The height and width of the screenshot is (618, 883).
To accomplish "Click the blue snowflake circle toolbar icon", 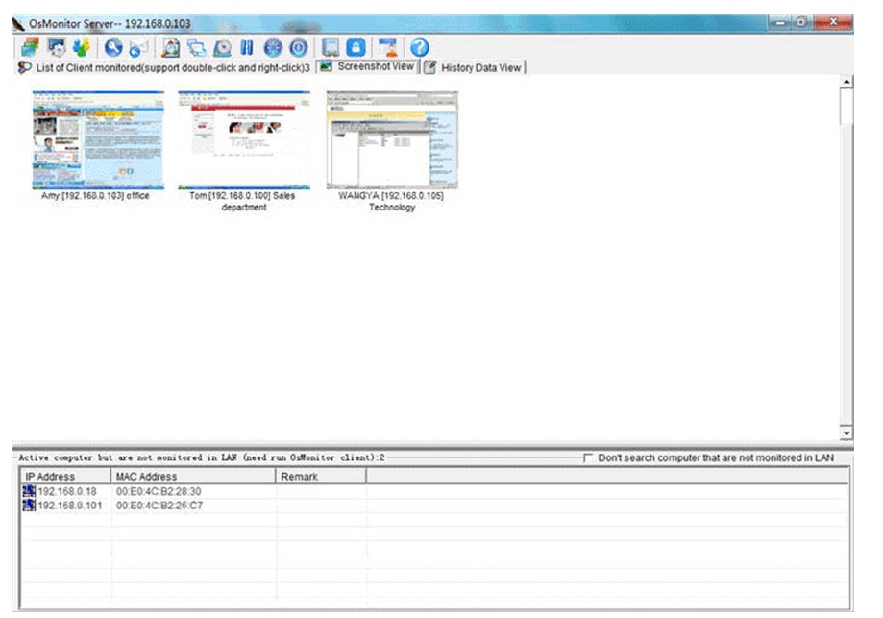I will (x=272, y=47).
